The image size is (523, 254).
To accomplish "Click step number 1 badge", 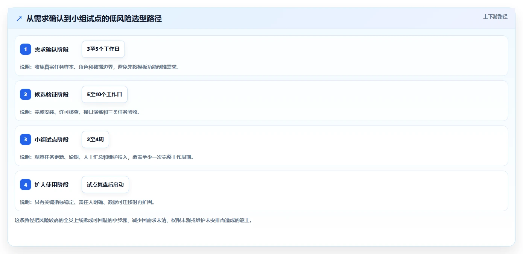I will pos(26,49).
